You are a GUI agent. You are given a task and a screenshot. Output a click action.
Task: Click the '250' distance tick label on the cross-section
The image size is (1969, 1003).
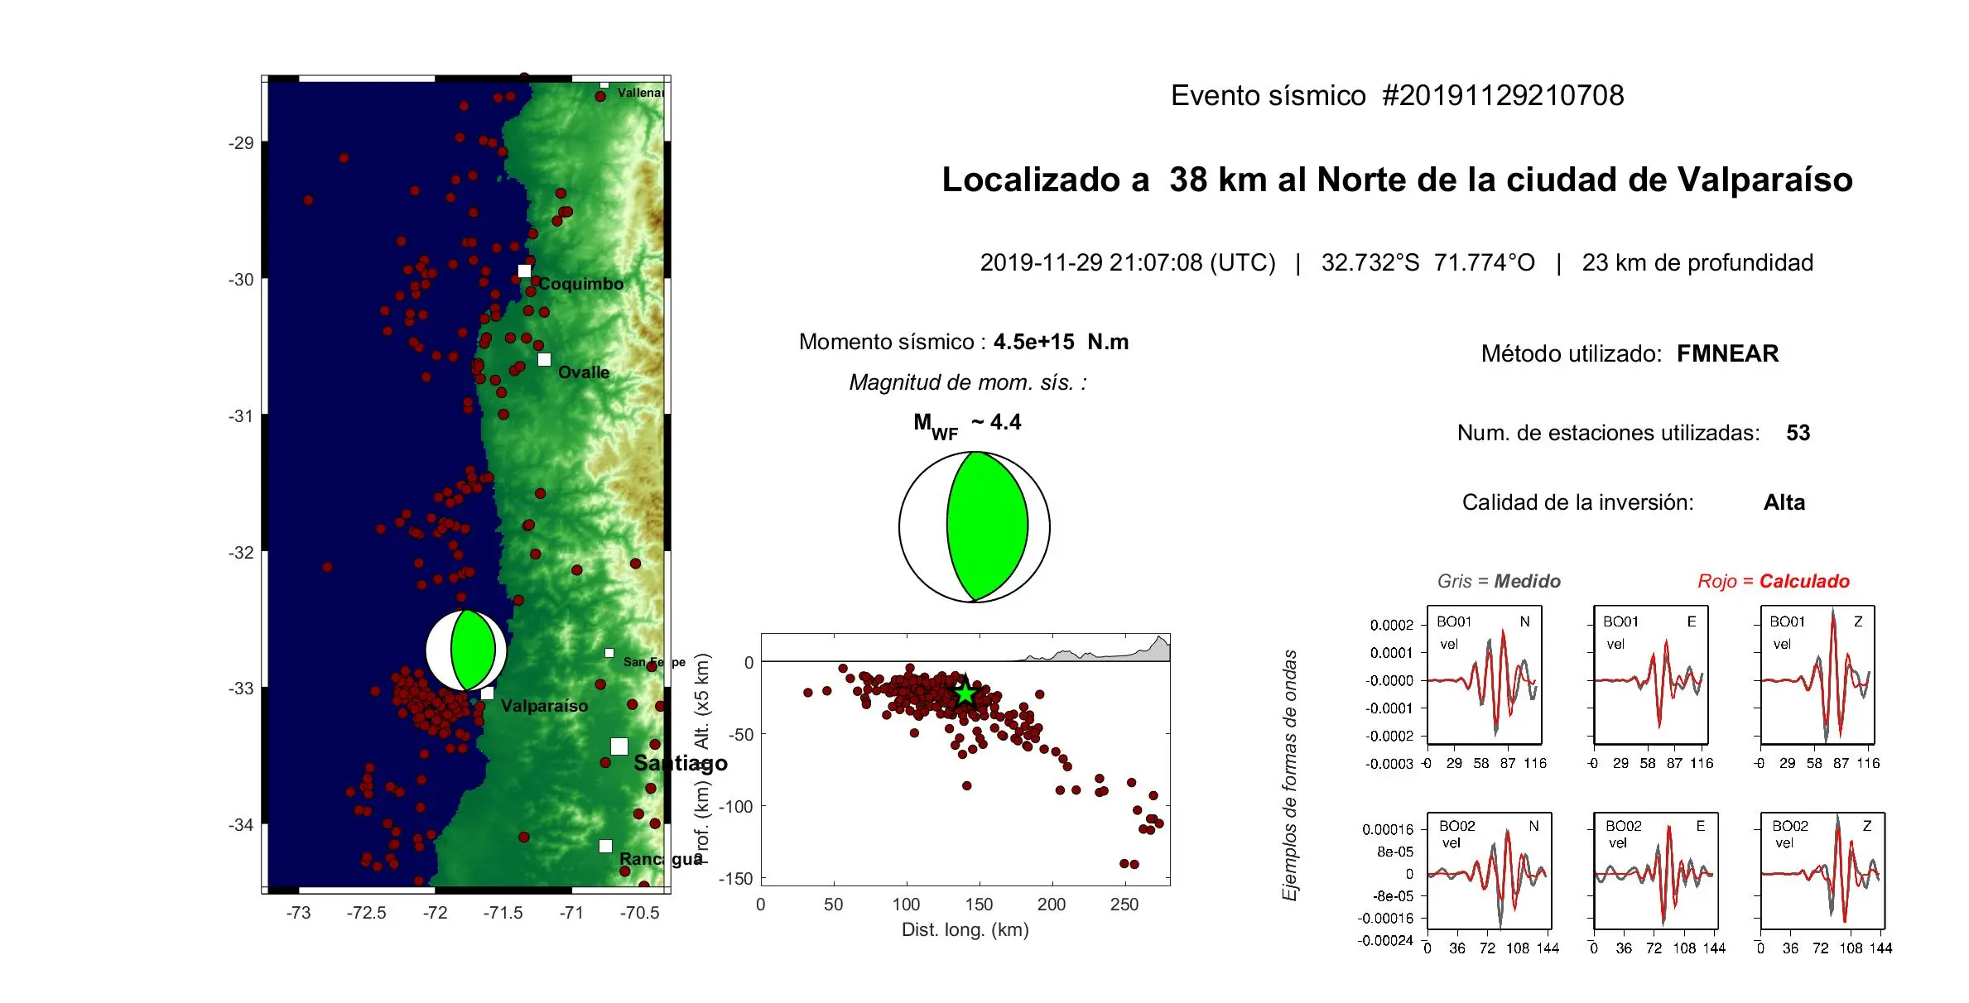point(1124,905)
